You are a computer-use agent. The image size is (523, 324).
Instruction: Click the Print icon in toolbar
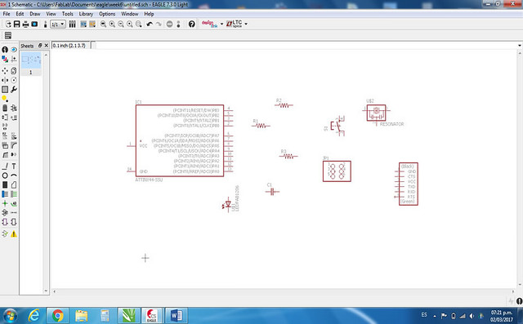coord(25,24)
